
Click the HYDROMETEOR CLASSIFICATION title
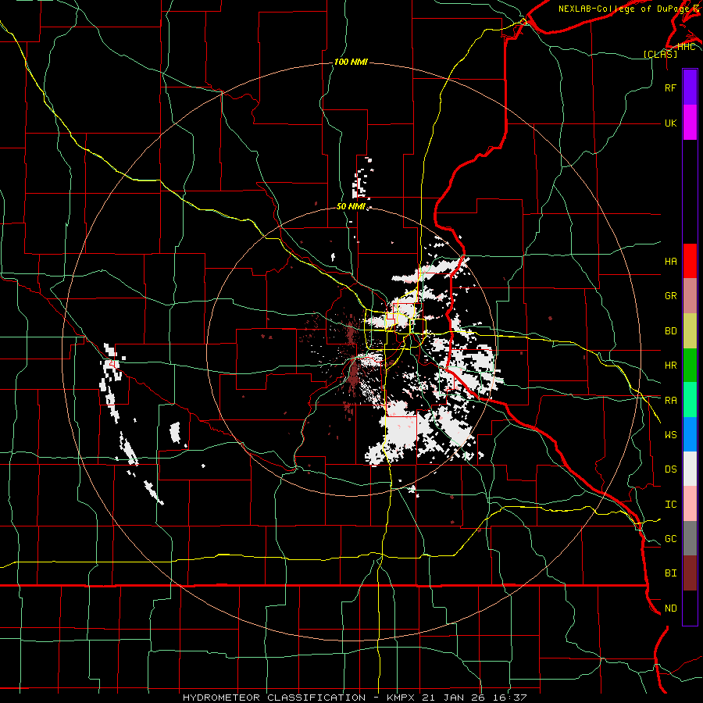point(274,698)
